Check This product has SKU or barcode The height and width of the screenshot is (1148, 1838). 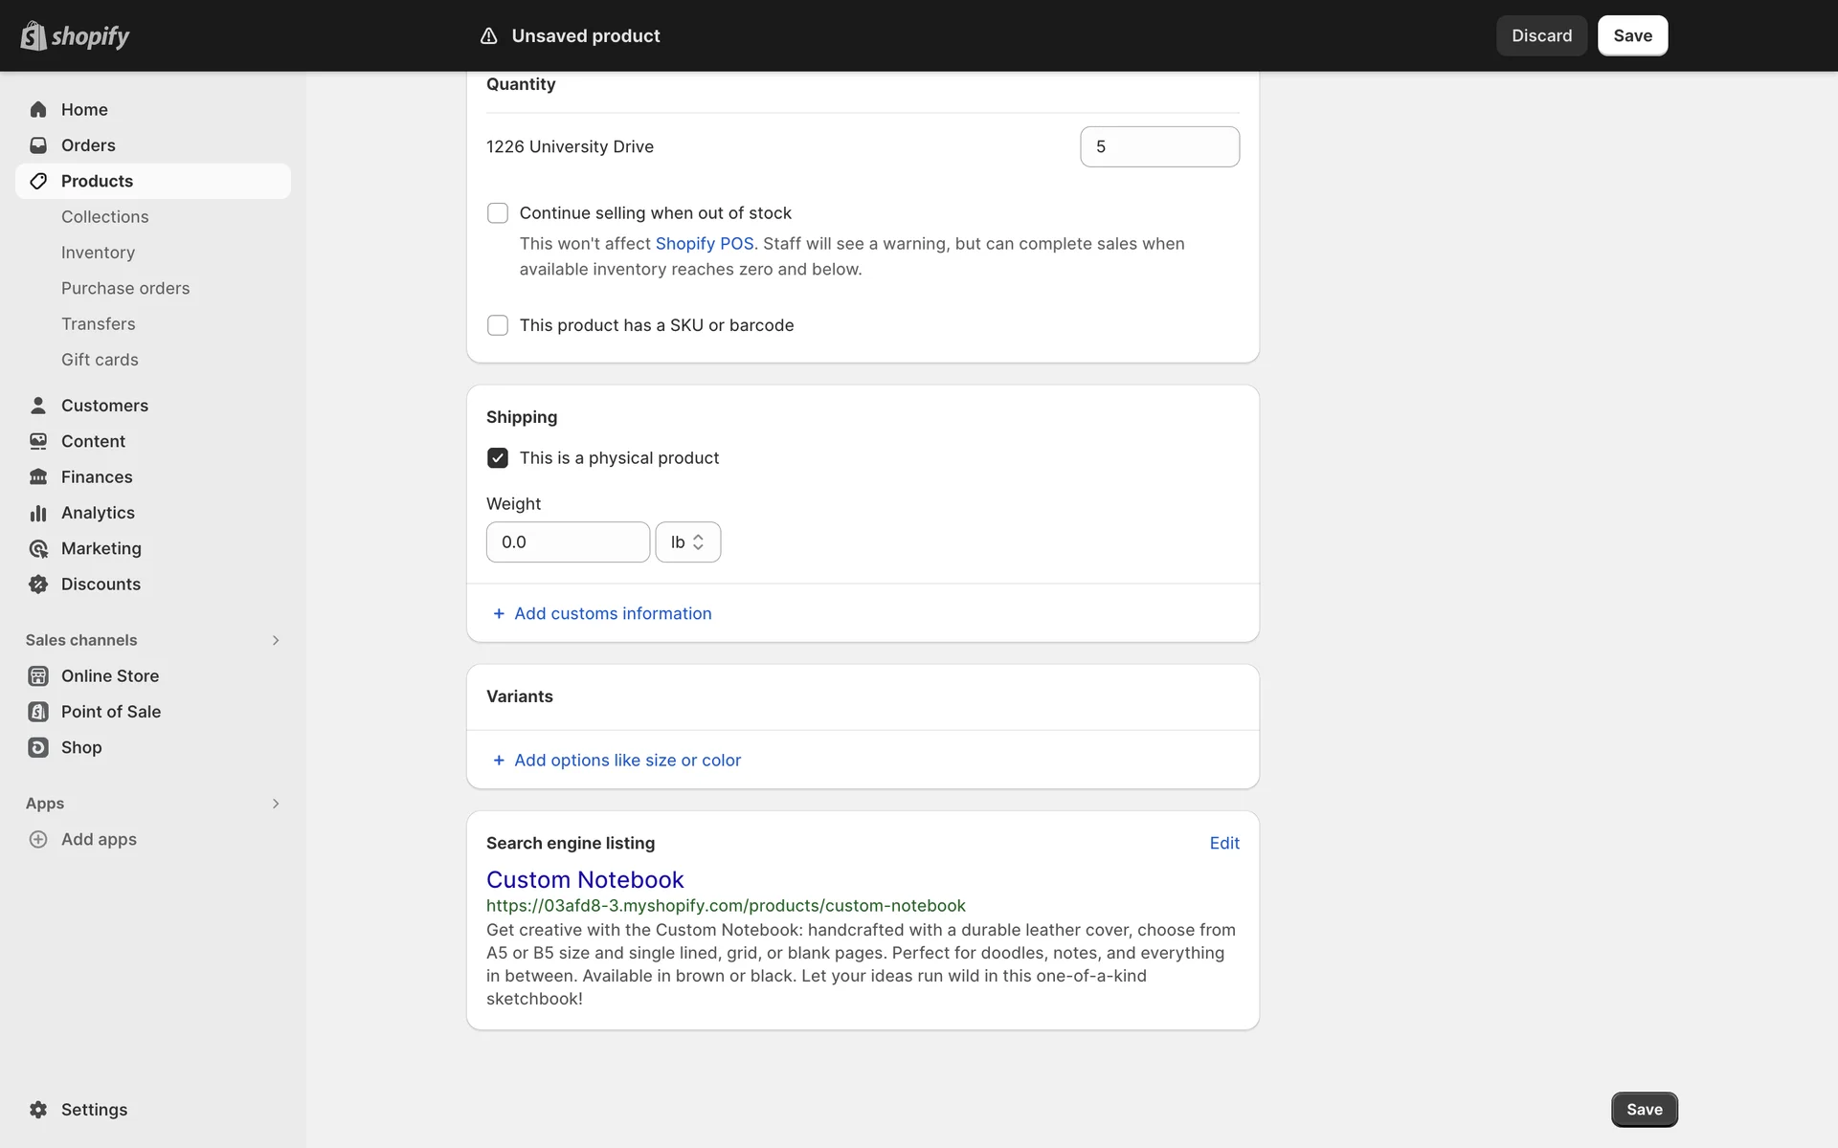[x=498, y=325]
